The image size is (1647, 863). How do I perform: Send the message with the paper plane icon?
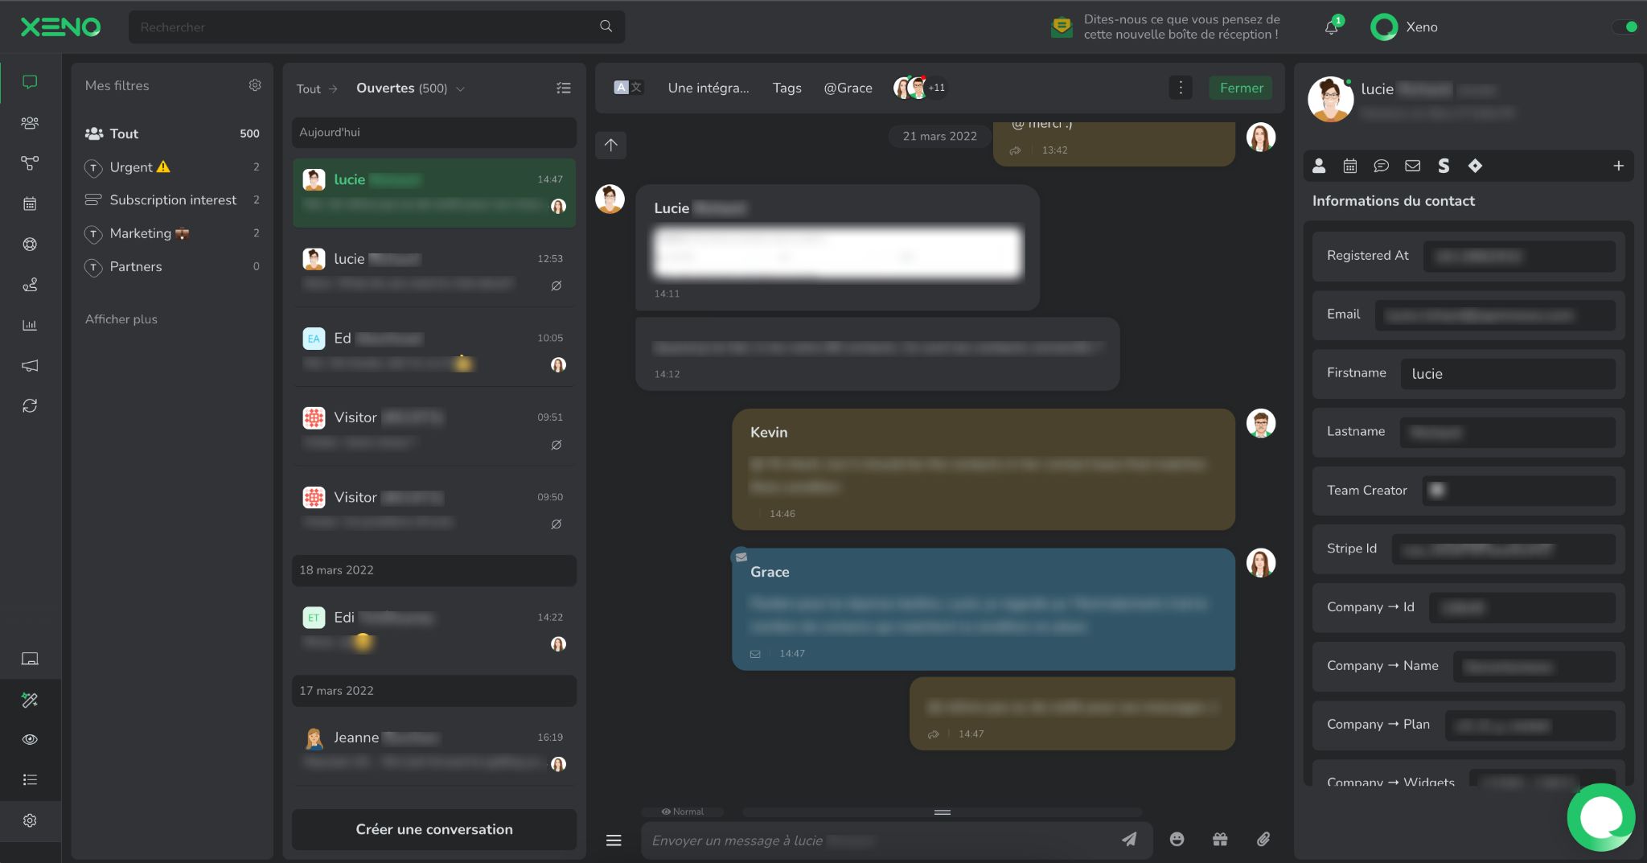click(1129, 839)
